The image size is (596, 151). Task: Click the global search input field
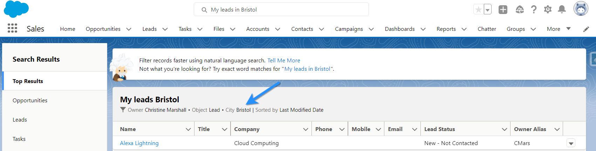281,9
